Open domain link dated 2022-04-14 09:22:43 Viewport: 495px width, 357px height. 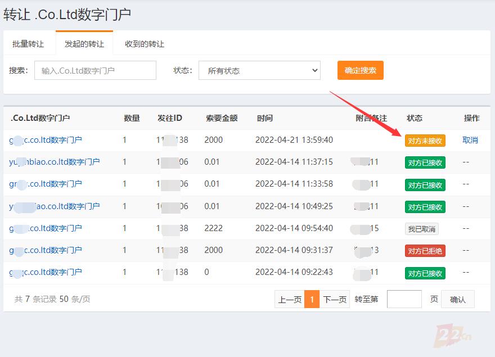46,272
